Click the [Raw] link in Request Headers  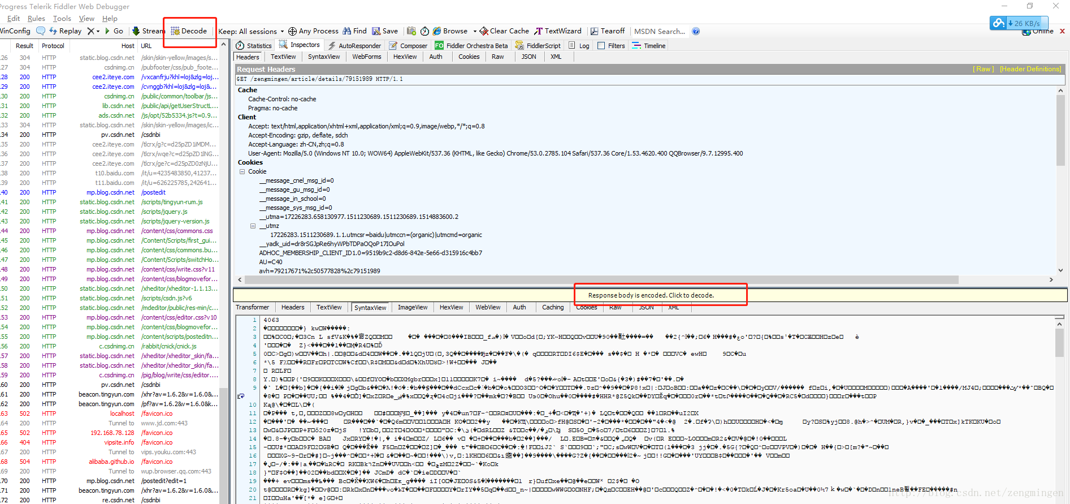[983, 69]
